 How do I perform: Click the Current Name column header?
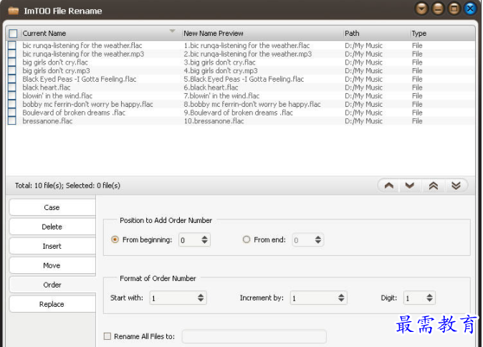[x=101, y=33]
